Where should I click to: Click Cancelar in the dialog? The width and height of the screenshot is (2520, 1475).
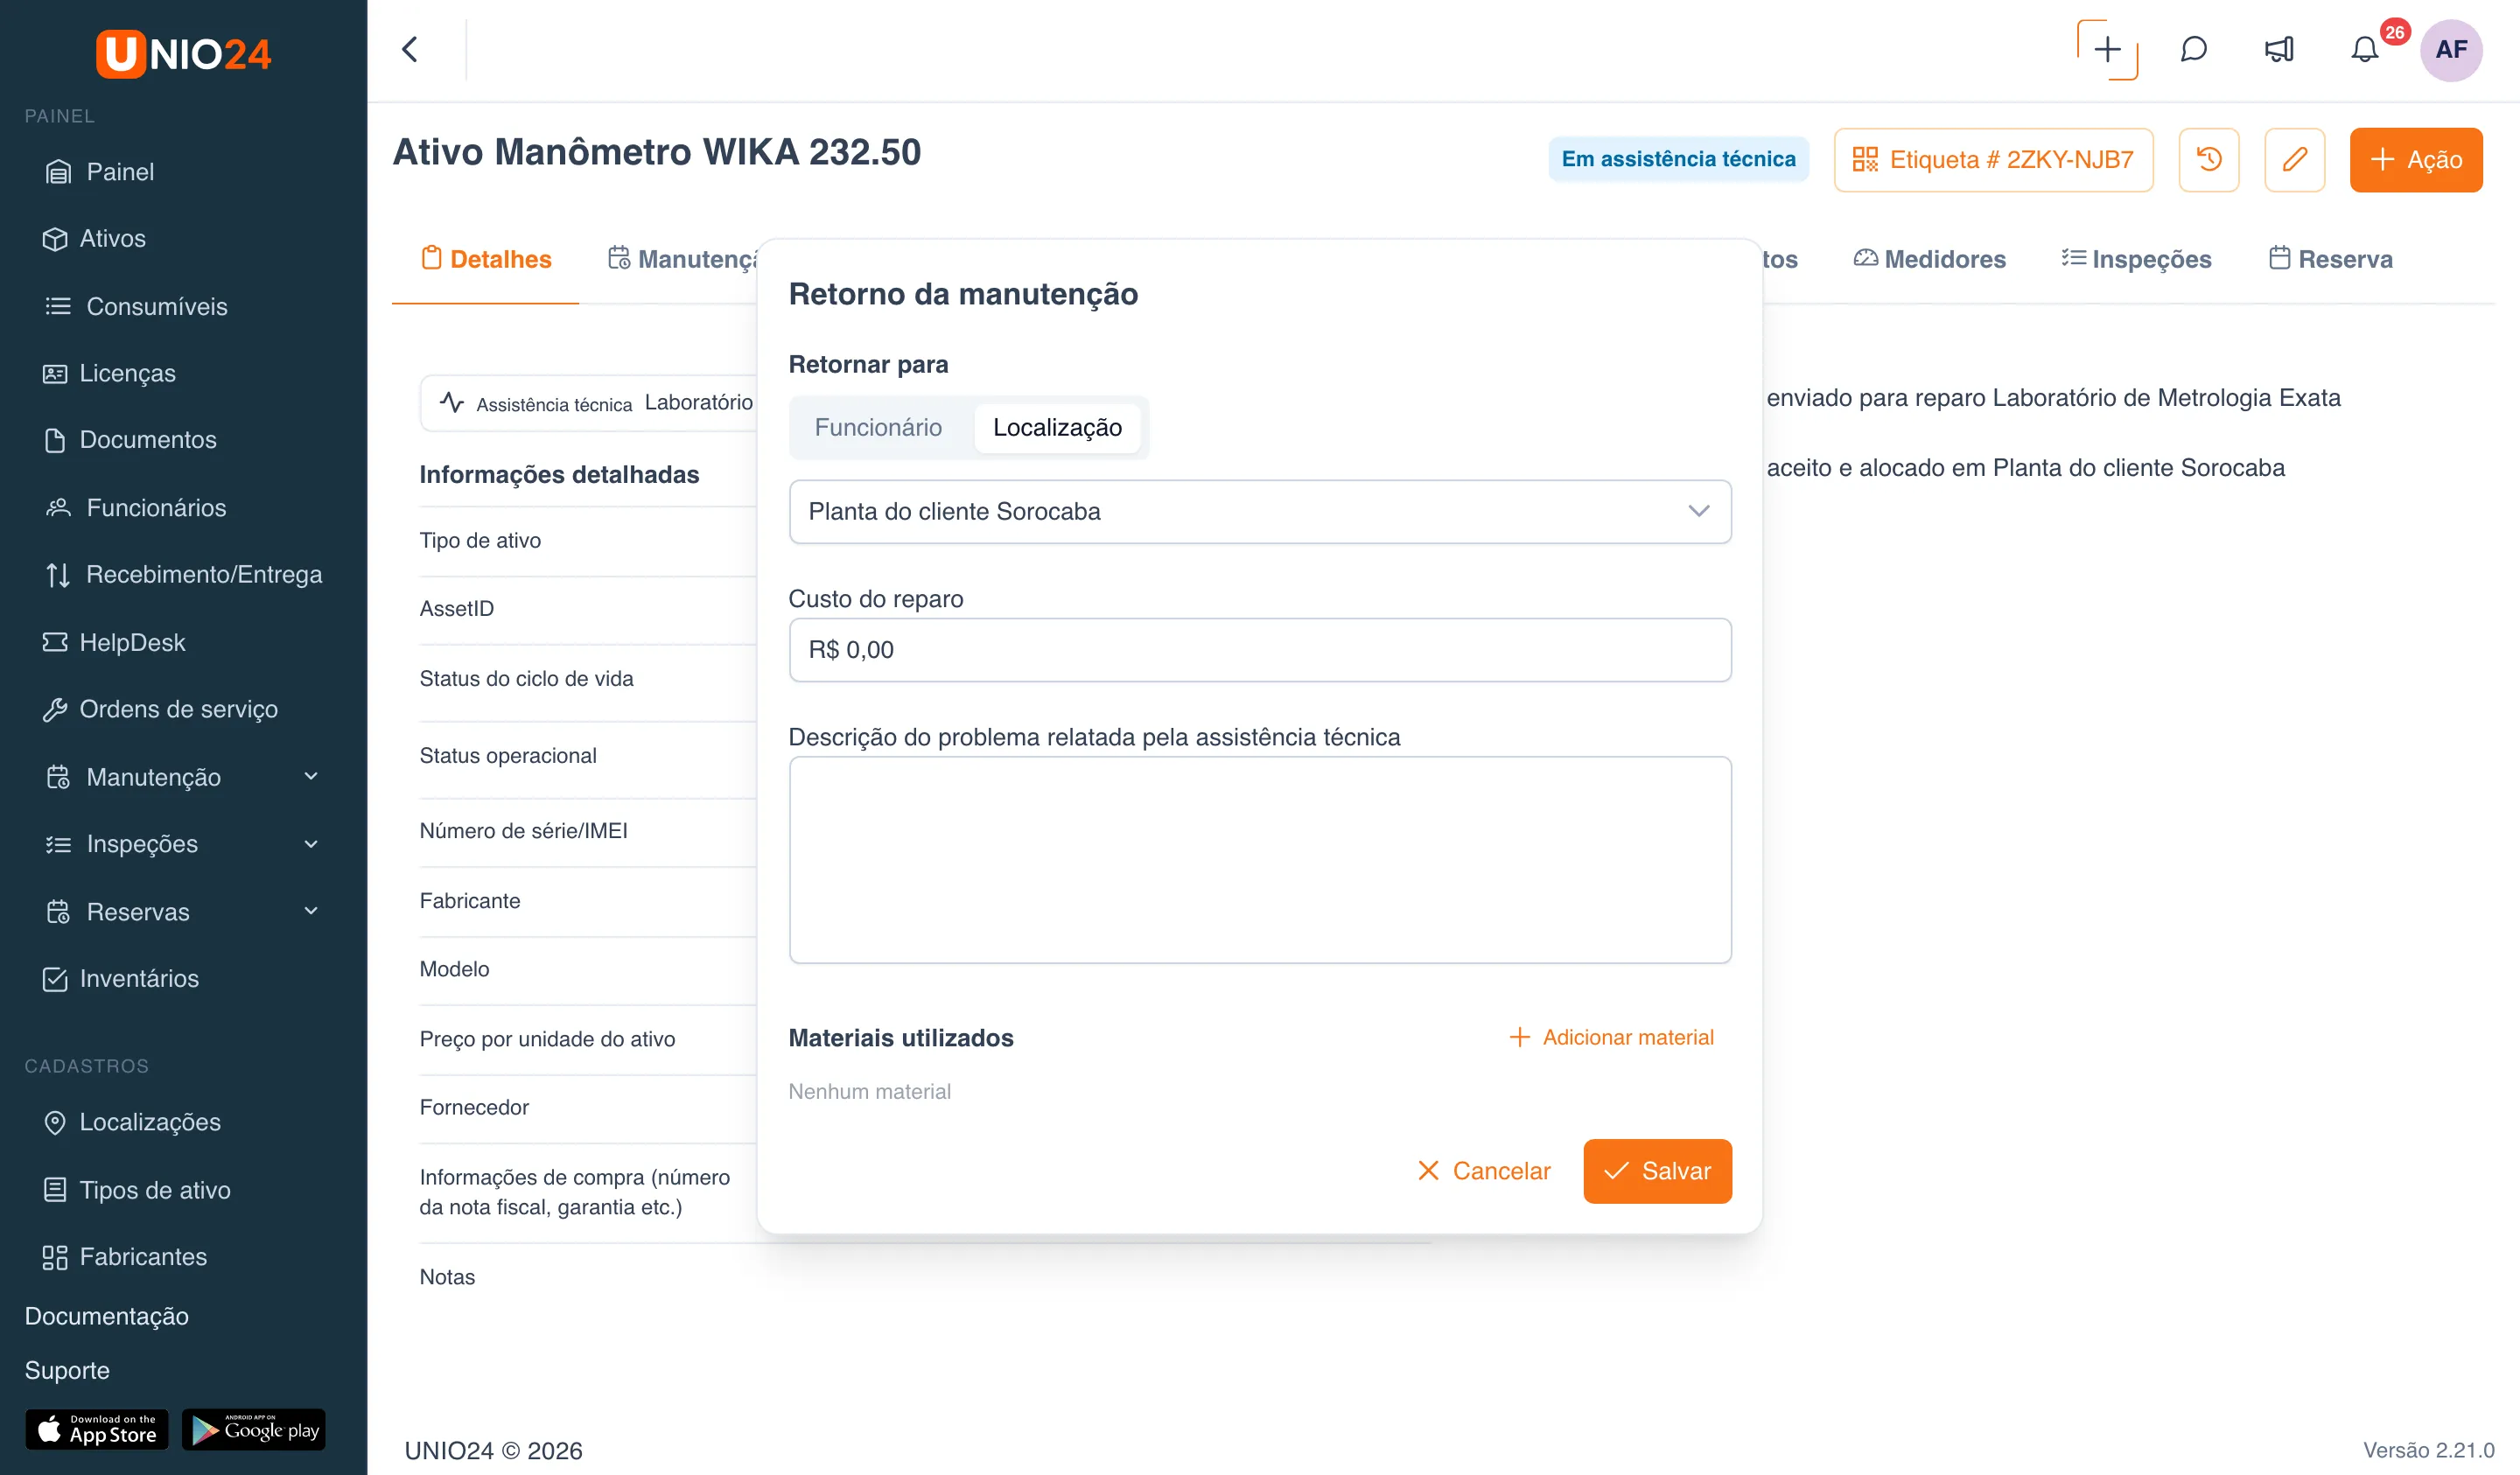(x=1484, y=1171)
